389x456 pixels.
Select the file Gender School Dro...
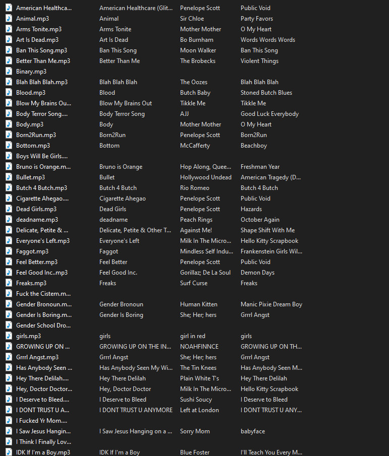(x=43, y=325)
